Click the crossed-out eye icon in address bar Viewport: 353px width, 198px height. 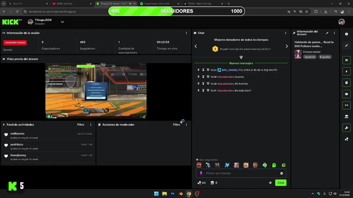click(301, 12)
